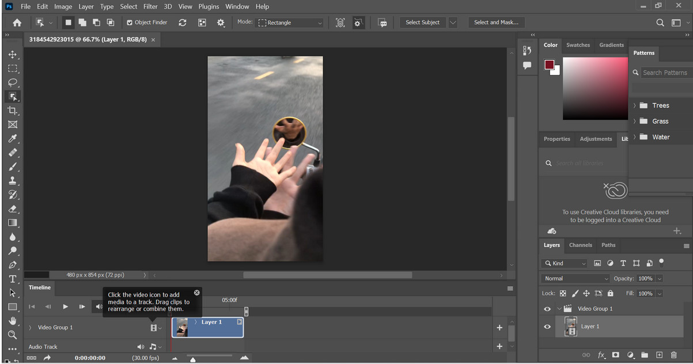Viewport: 693px width, 364px height.
Task: Open the Mode Rectangle dropdown
Action: 290,22
